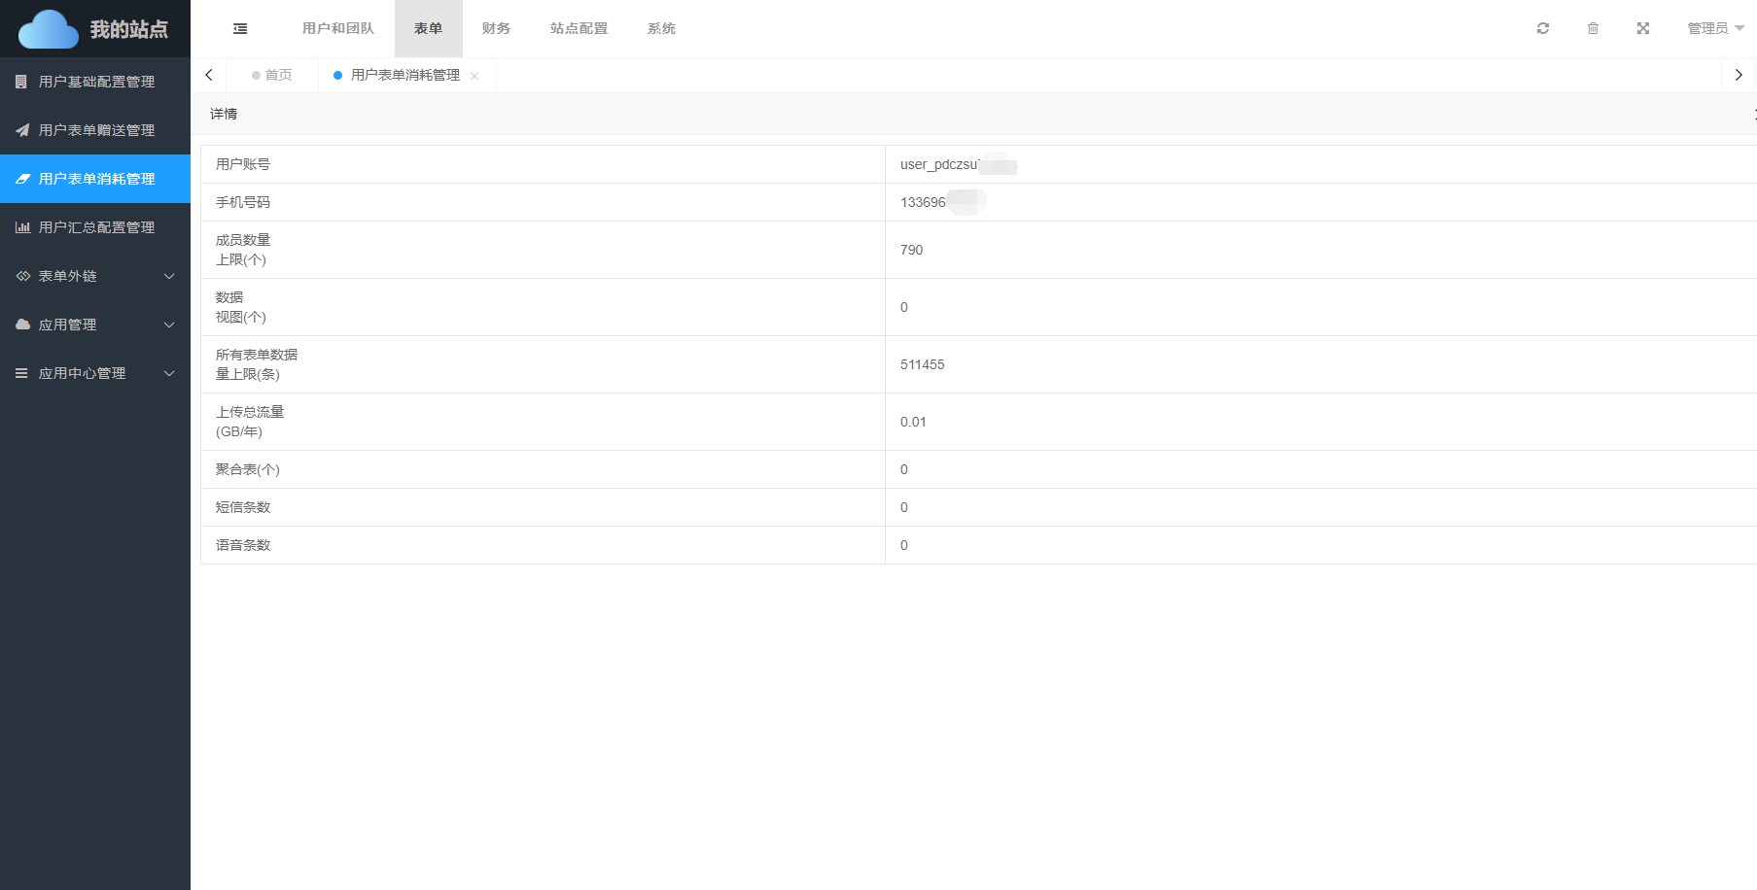The height and width of the screenshot is (890, 1757).
Task: Open 用户表单赠送管理 in sidebar
Action: point(95,130)
